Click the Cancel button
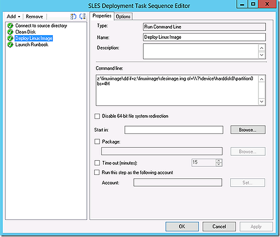Screen dimensions: 280x237 pos(219,227)
